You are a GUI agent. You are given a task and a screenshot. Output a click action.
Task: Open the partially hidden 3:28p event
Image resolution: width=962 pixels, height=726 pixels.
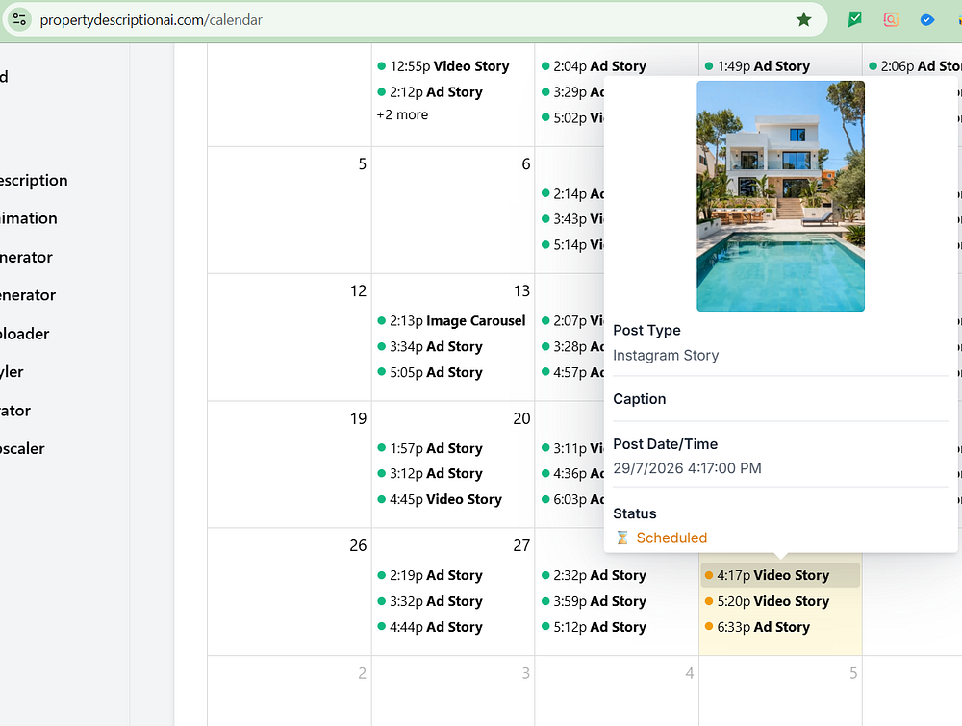(571, 346)
